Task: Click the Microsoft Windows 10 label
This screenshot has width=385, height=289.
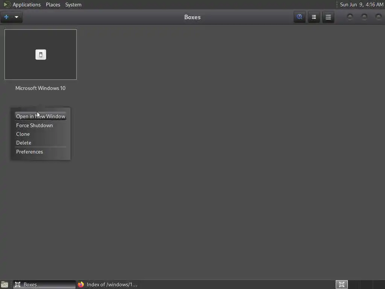Action: pyautogui.click(x=41, y=88)
